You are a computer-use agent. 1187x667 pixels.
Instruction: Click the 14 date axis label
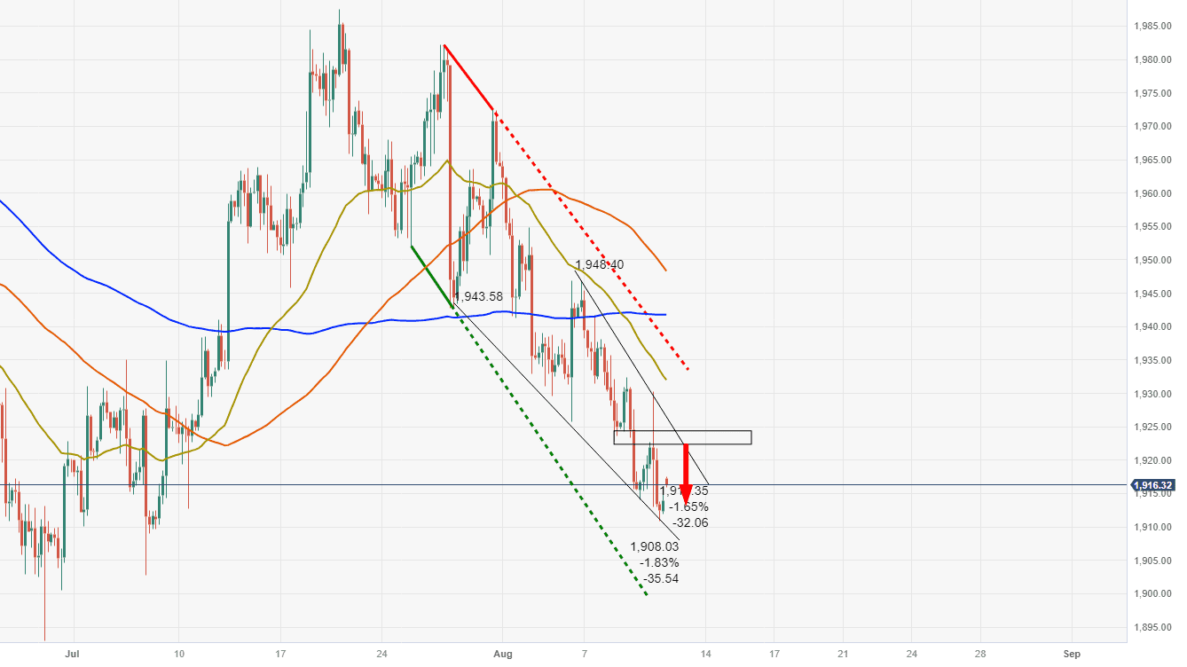click(x=705, y=654)
